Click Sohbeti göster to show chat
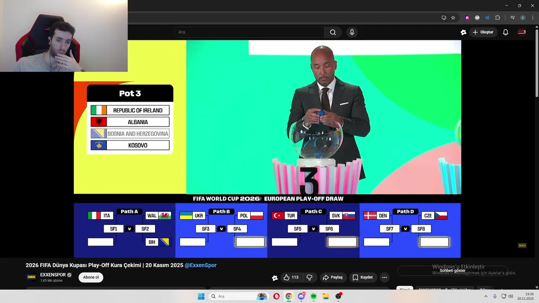 tap(453, 271)
